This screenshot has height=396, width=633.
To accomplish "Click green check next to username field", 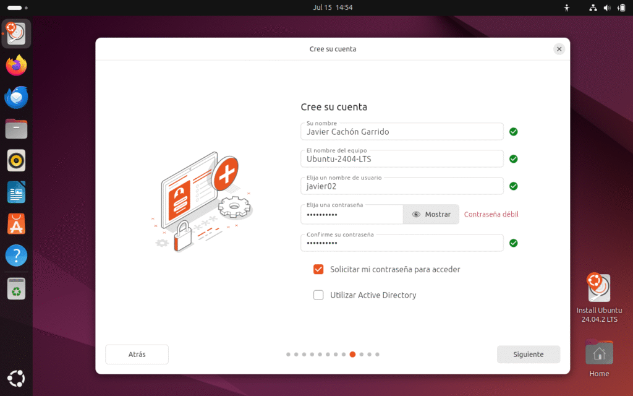I will tap(514, 186).
